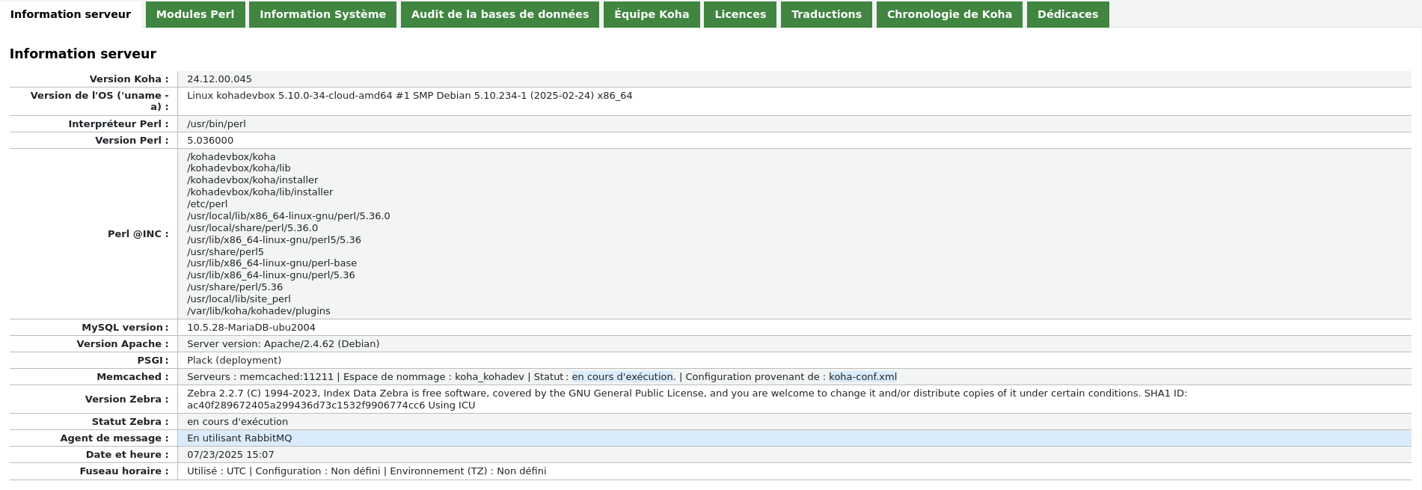This screenshot has width=1422, height=490.
Task: Click the Linux kohadevbox uname text
Action: coord(409,96)
